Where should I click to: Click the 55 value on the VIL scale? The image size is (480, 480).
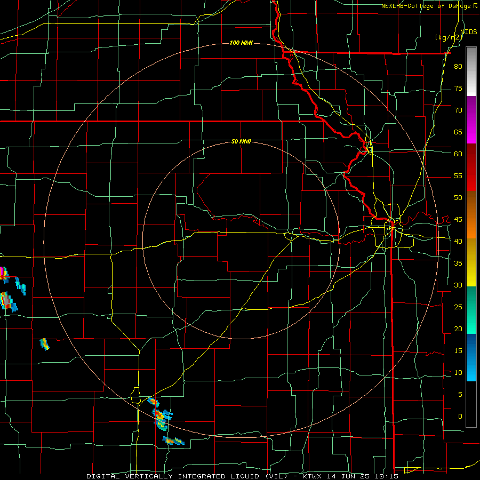pyautogui.click(x=458, y=175)
